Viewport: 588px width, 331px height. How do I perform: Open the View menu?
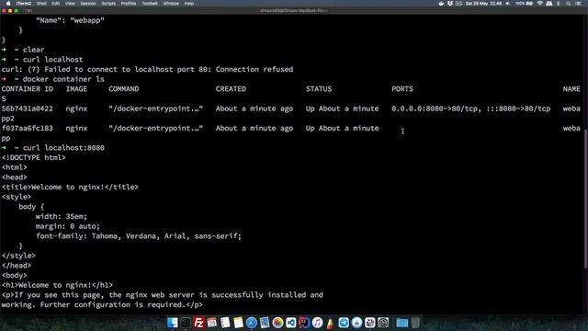tap(70, 4)
